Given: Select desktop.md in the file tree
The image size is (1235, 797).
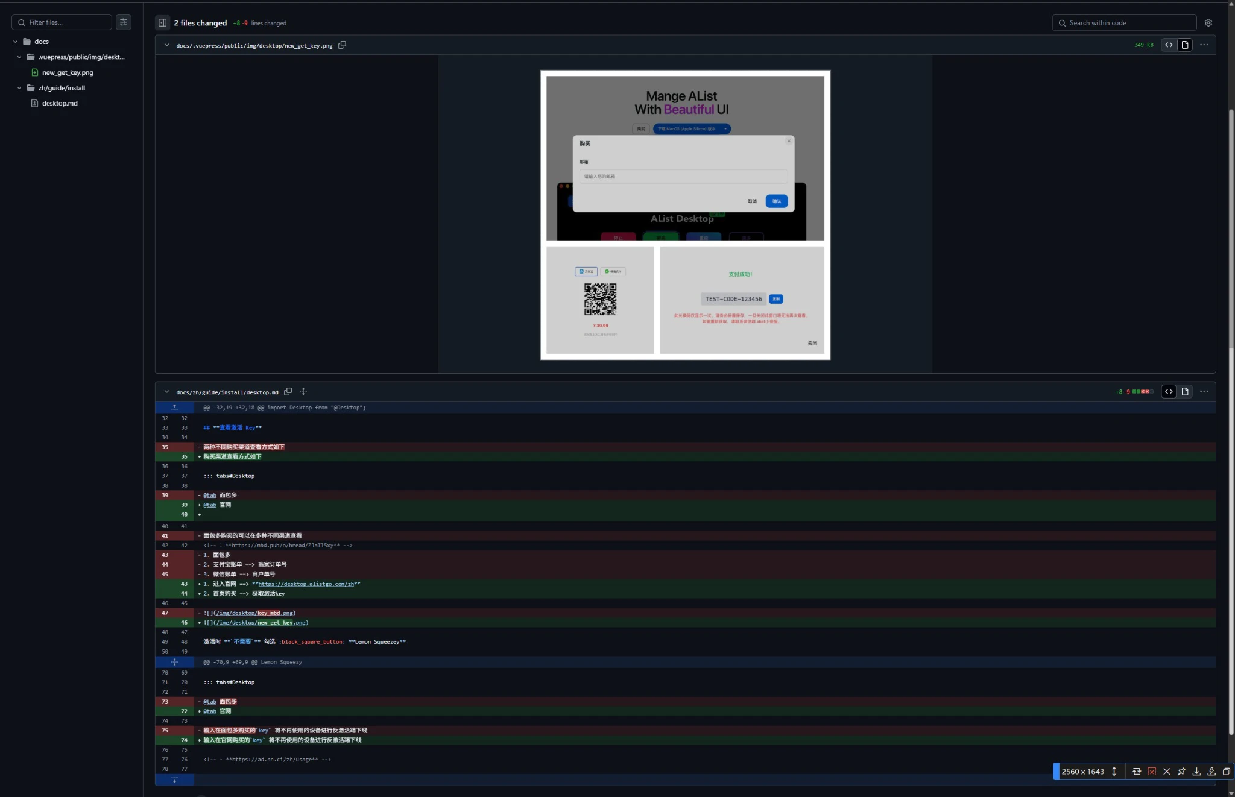Looking at the screenshot, I should (x=60, y=103).
